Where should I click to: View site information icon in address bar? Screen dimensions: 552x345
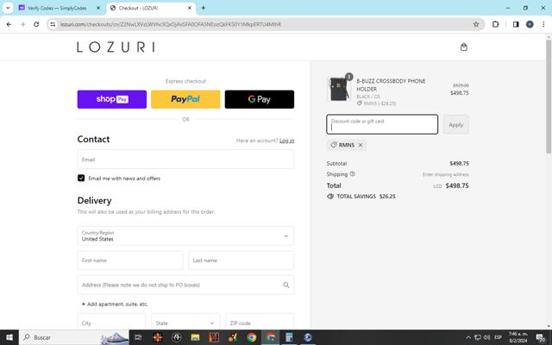point(53,24)
